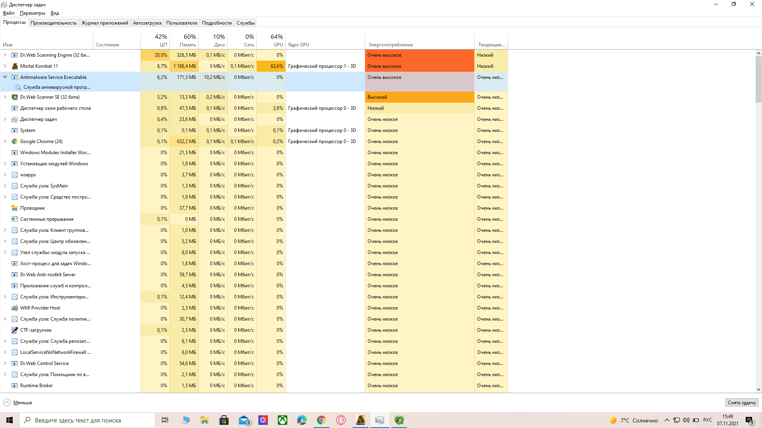Expand Служба узла: SysMain
Screen dimensions: 762x428
tap(5, 186)
